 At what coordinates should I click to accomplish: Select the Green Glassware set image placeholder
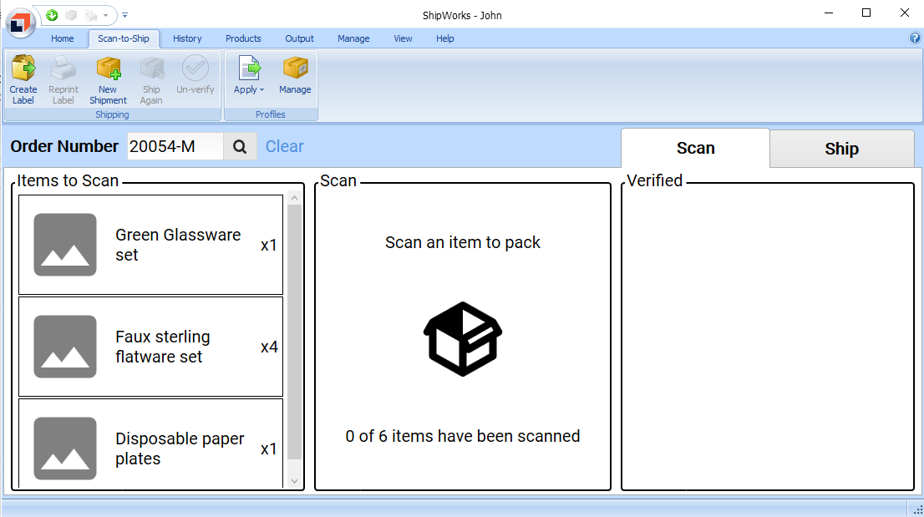point(65,245)
